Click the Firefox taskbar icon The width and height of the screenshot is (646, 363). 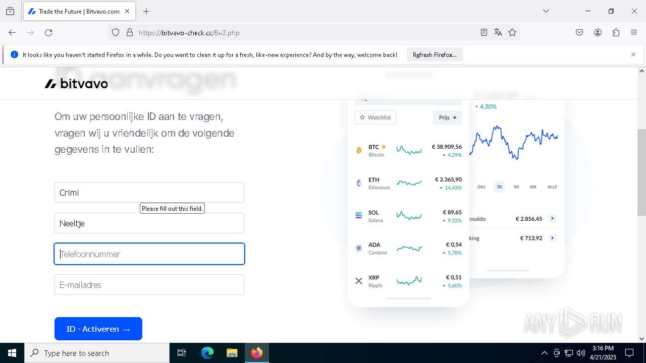(257, 353)
